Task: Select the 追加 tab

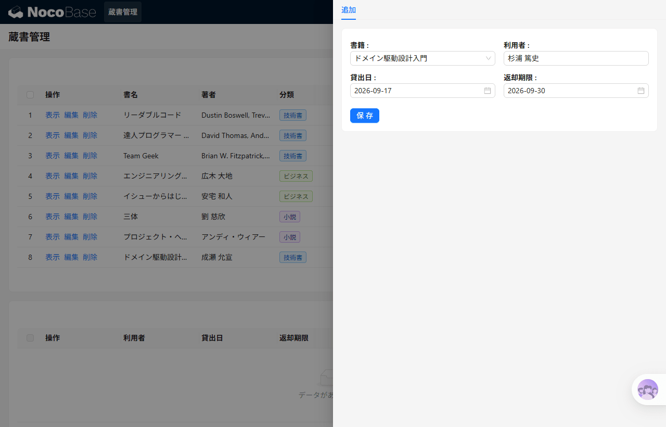Action: tap(349, 10)
